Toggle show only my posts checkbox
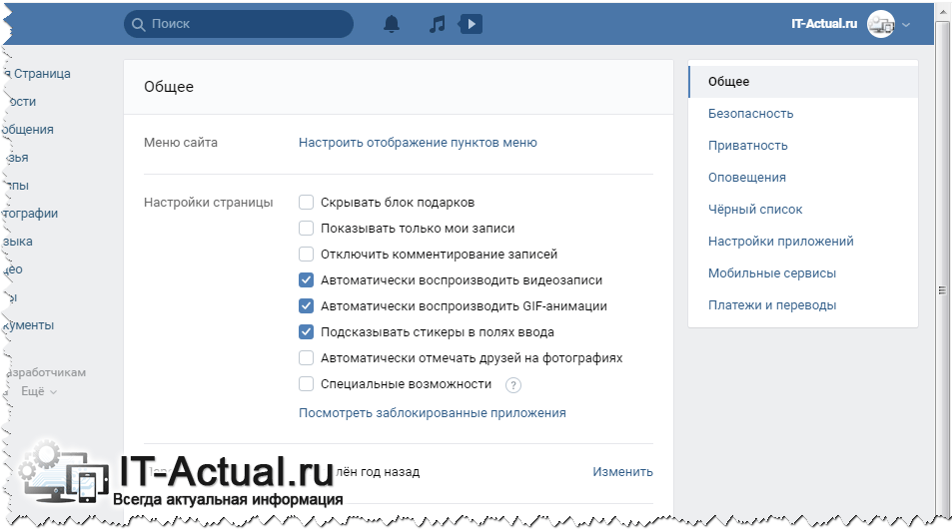952x529 pixels. tap(307, 229)
